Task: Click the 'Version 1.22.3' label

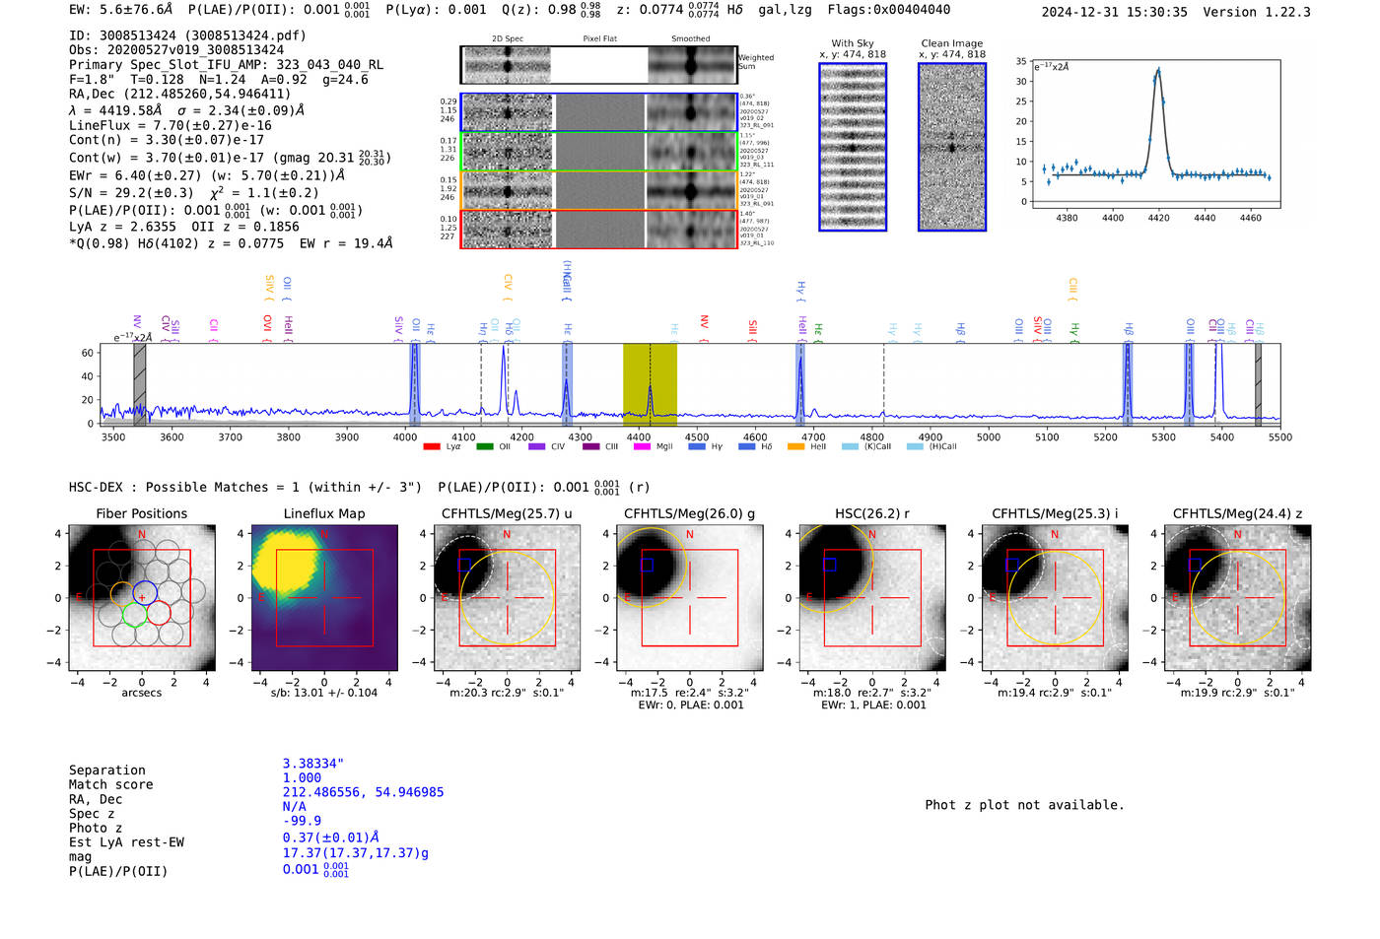Action: click(x=1257, y=12)
